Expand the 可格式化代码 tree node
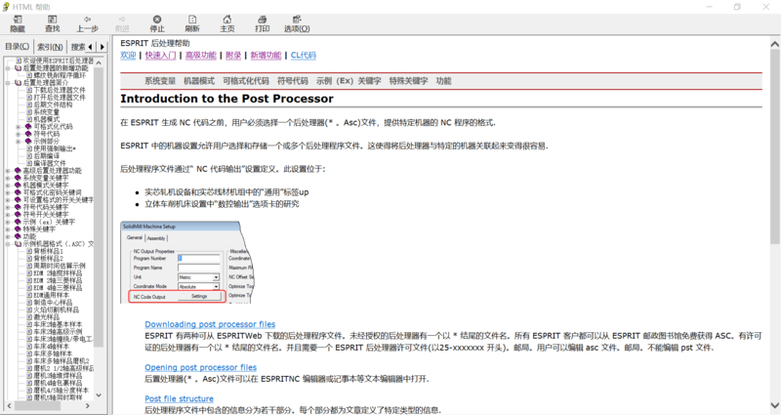Image resolution: width=781 pixels, height=415 pixels. [19, 126]
